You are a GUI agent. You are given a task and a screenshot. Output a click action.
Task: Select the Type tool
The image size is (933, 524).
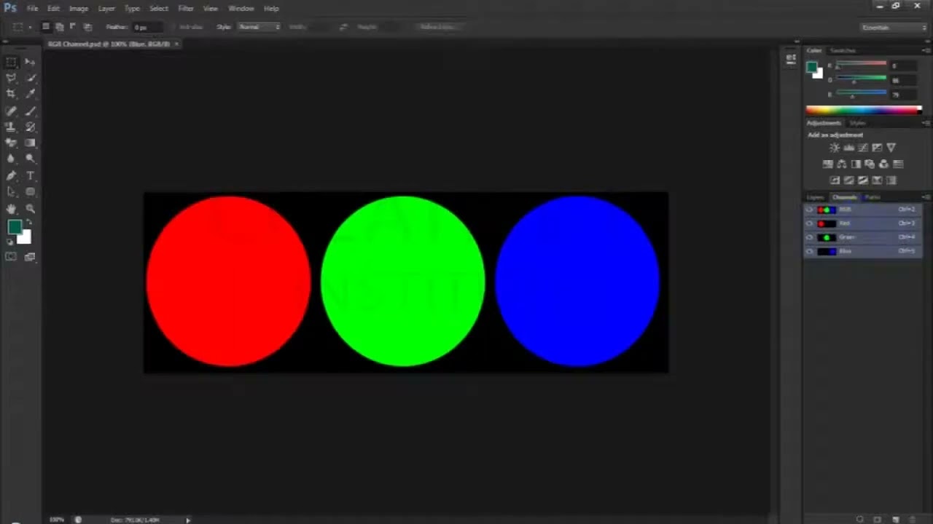tap(30, 176)
